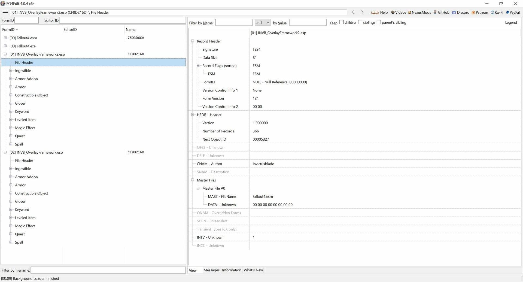This screenshot has height=282, width=523.
Task: Click the Background Loader status bar message
Action: point(30,278)
